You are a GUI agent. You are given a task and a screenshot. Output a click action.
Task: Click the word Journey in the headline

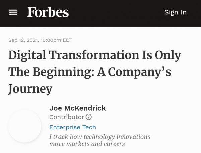pos(30,89)
